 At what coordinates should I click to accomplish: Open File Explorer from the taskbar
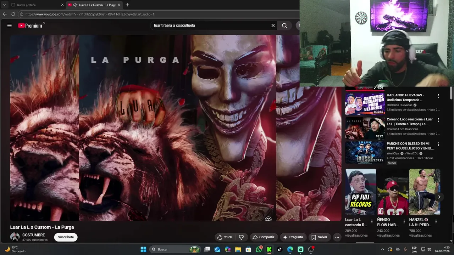238,249
